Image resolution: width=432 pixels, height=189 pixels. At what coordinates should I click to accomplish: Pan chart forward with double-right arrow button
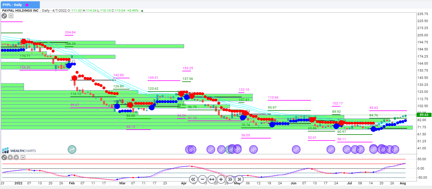[x=230, y=179]
